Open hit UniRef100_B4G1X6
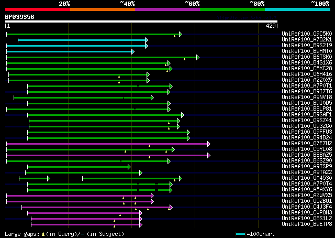This screenshot has height=238, width=335. pos(307,63)
